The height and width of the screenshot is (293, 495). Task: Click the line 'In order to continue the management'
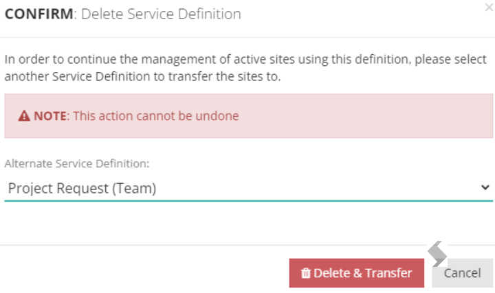pyautogui.click(x=245, y=59)
